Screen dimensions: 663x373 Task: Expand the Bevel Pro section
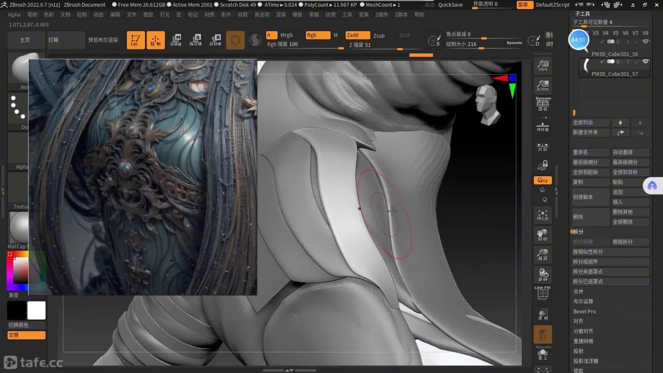click(x=585, y=312)
